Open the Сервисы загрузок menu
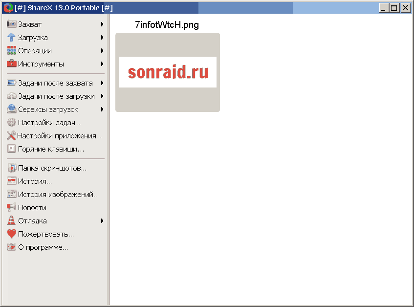This screenshot has width=414, height=307. 56,110
